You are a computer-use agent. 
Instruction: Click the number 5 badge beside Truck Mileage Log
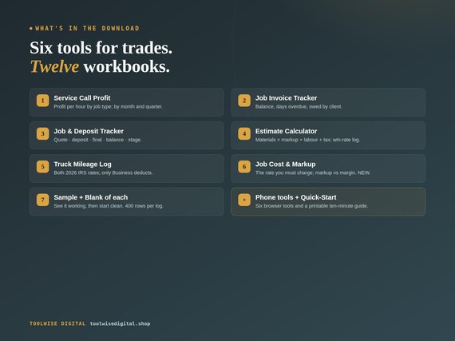(x=42, y=167)
